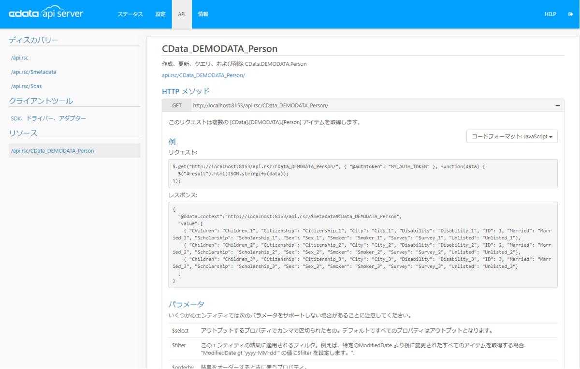Image resolution: width=580 pixels, height=369 pixels.
Task: Click the response JSON sample block
Action: (x=363, y=245)
